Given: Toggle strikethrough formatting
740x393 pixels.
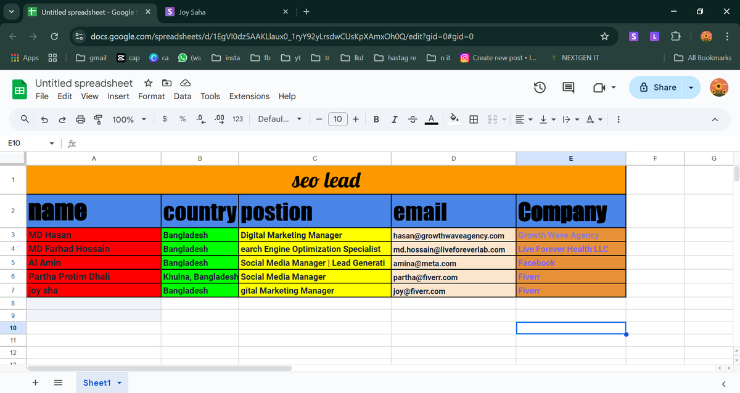Looking at the screenshot, I should [x=413, y=120].
